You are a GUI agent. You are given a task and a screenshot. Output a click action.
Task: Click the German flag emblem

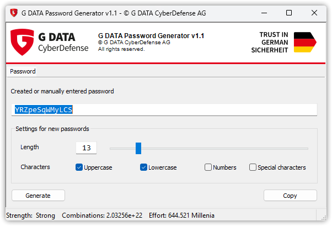(x=305, y=42)
